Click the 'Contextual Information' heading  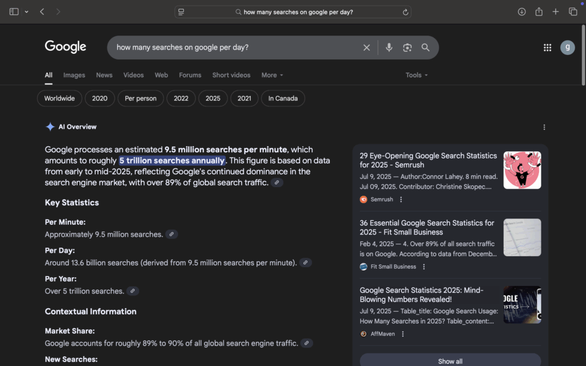(x=90, y=312)
